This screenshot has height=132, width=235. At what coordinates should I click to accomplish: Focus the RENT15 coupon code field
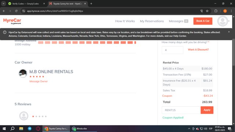point(181,110)
